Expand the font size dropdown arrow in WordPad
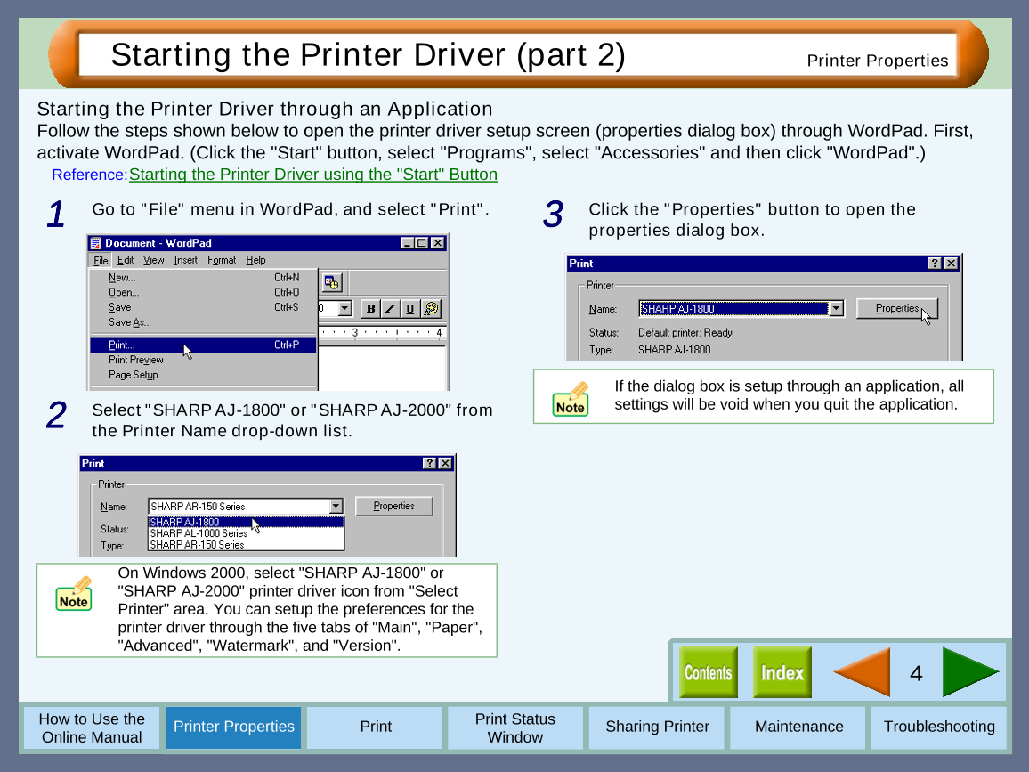This screenshot has height=772, width=1029. click(345, 309)
